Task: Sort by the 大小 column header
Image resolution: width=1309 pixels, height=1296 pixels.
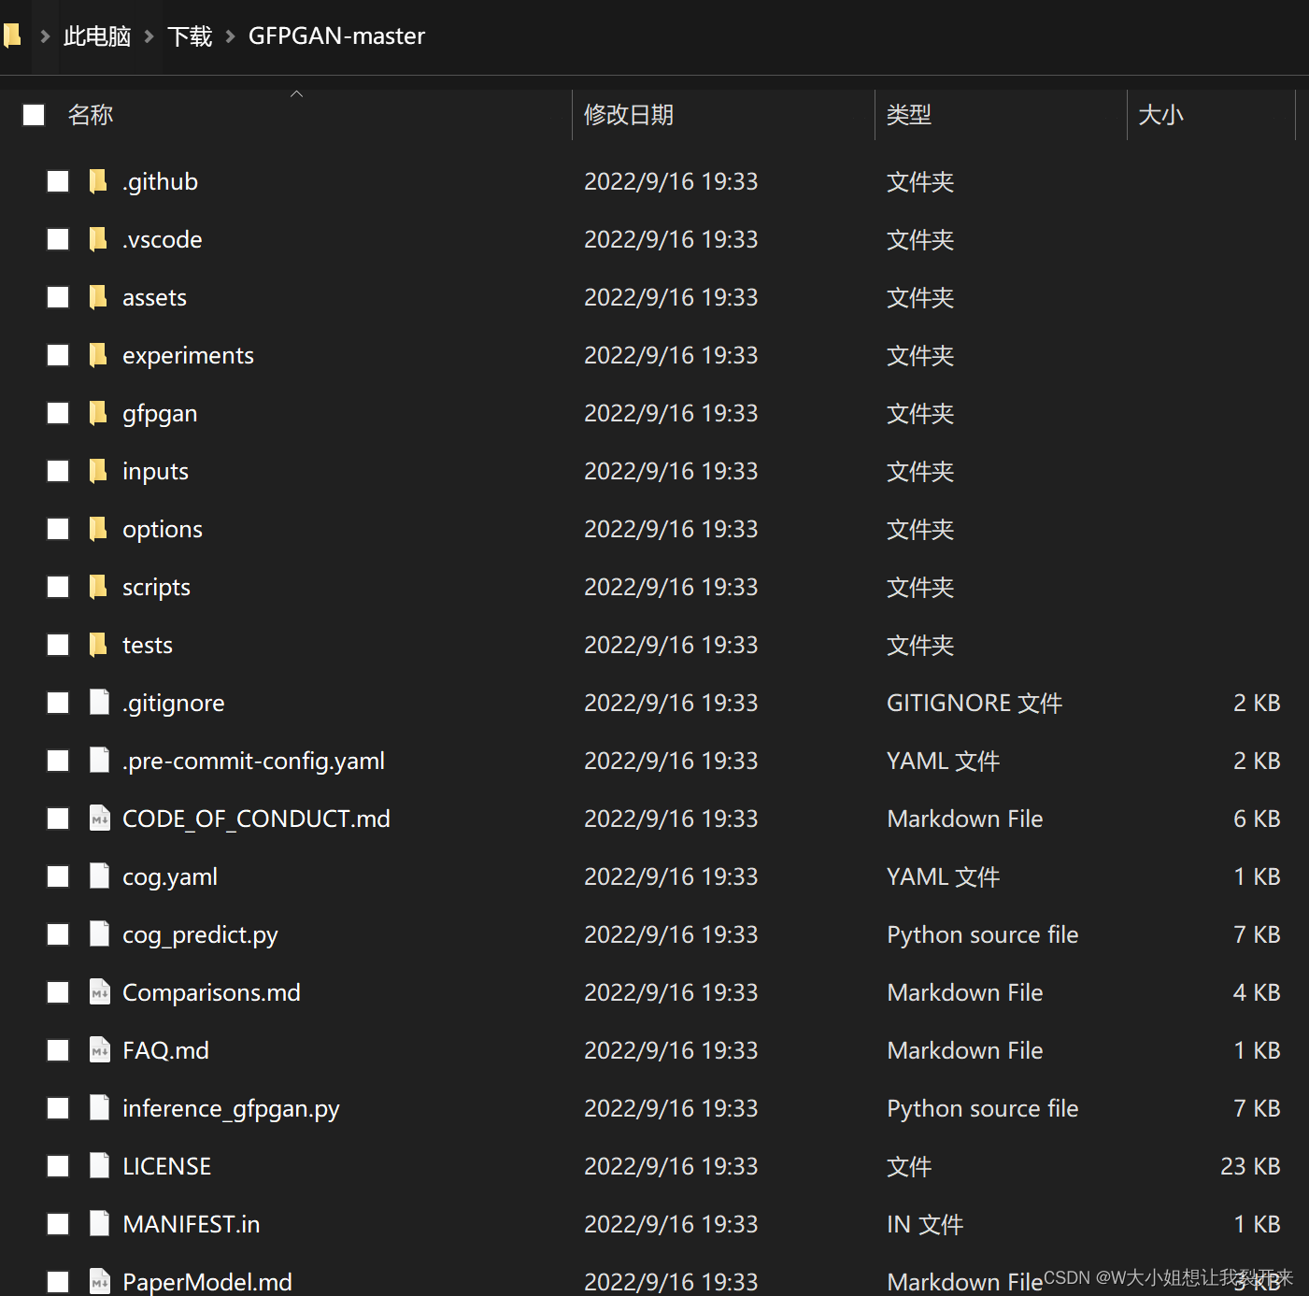Action: coord(1160,115)
